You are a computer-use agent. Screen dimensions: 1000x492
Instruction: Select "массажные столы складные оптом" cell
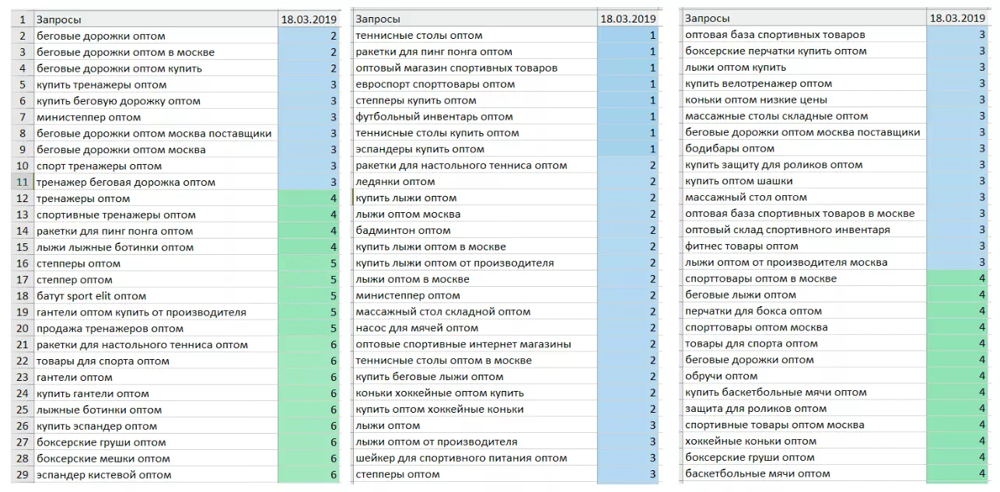(x=804, y=116)
